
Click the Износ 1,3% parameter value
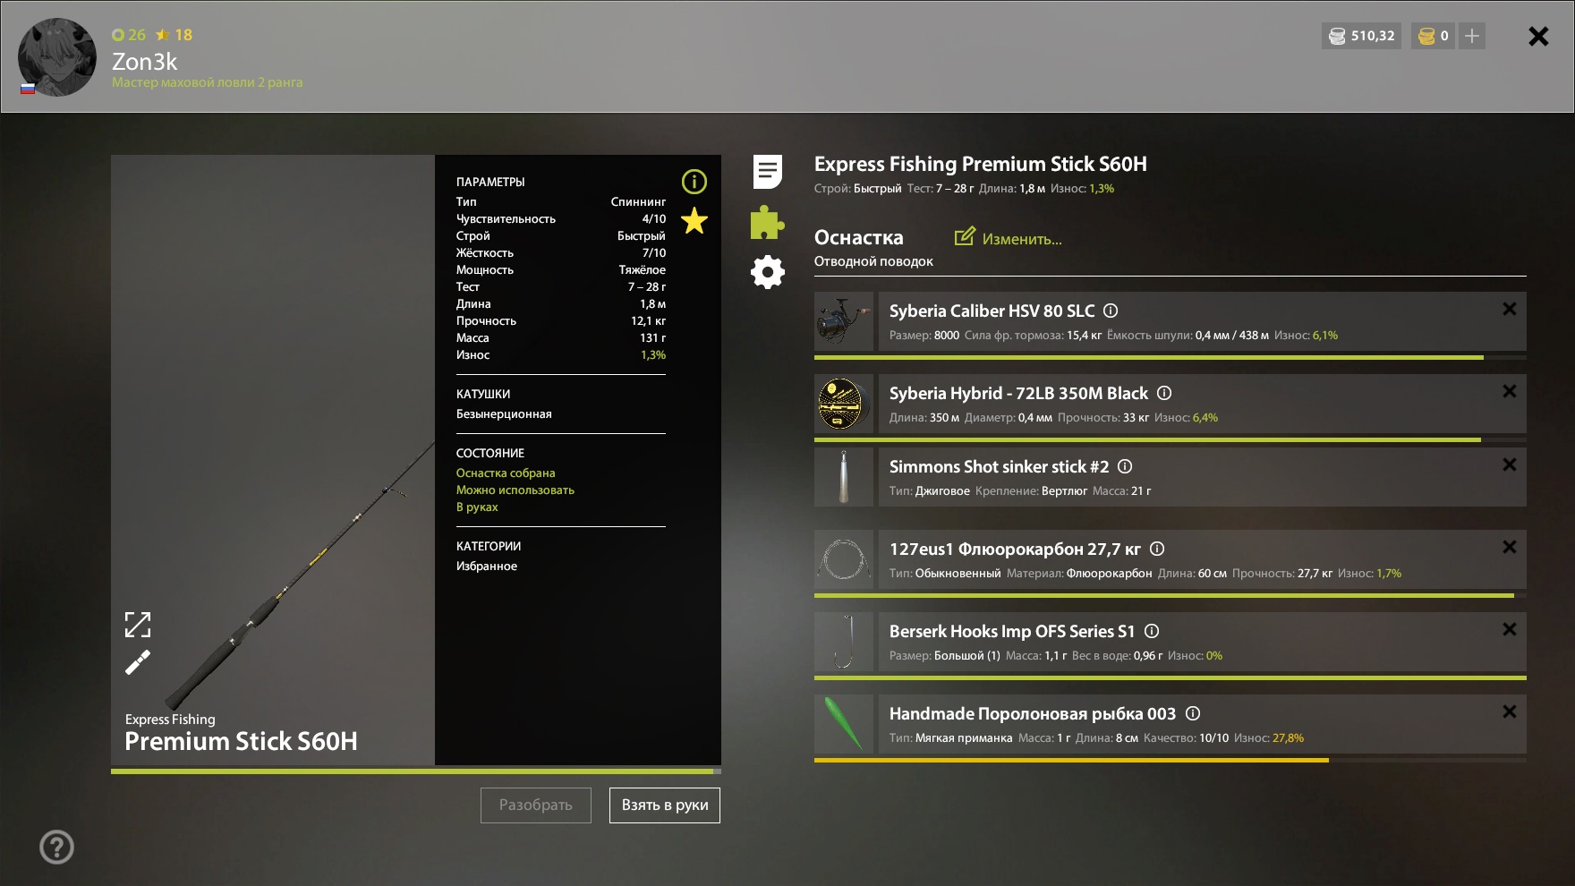653,355
